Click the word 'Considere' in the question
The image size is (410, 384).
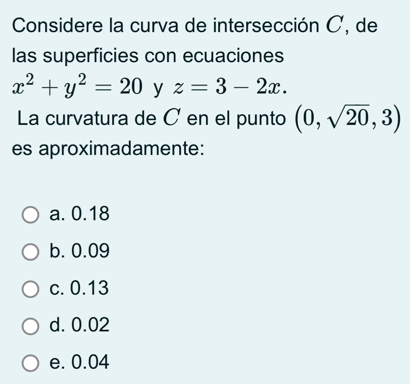click(58, 25)
